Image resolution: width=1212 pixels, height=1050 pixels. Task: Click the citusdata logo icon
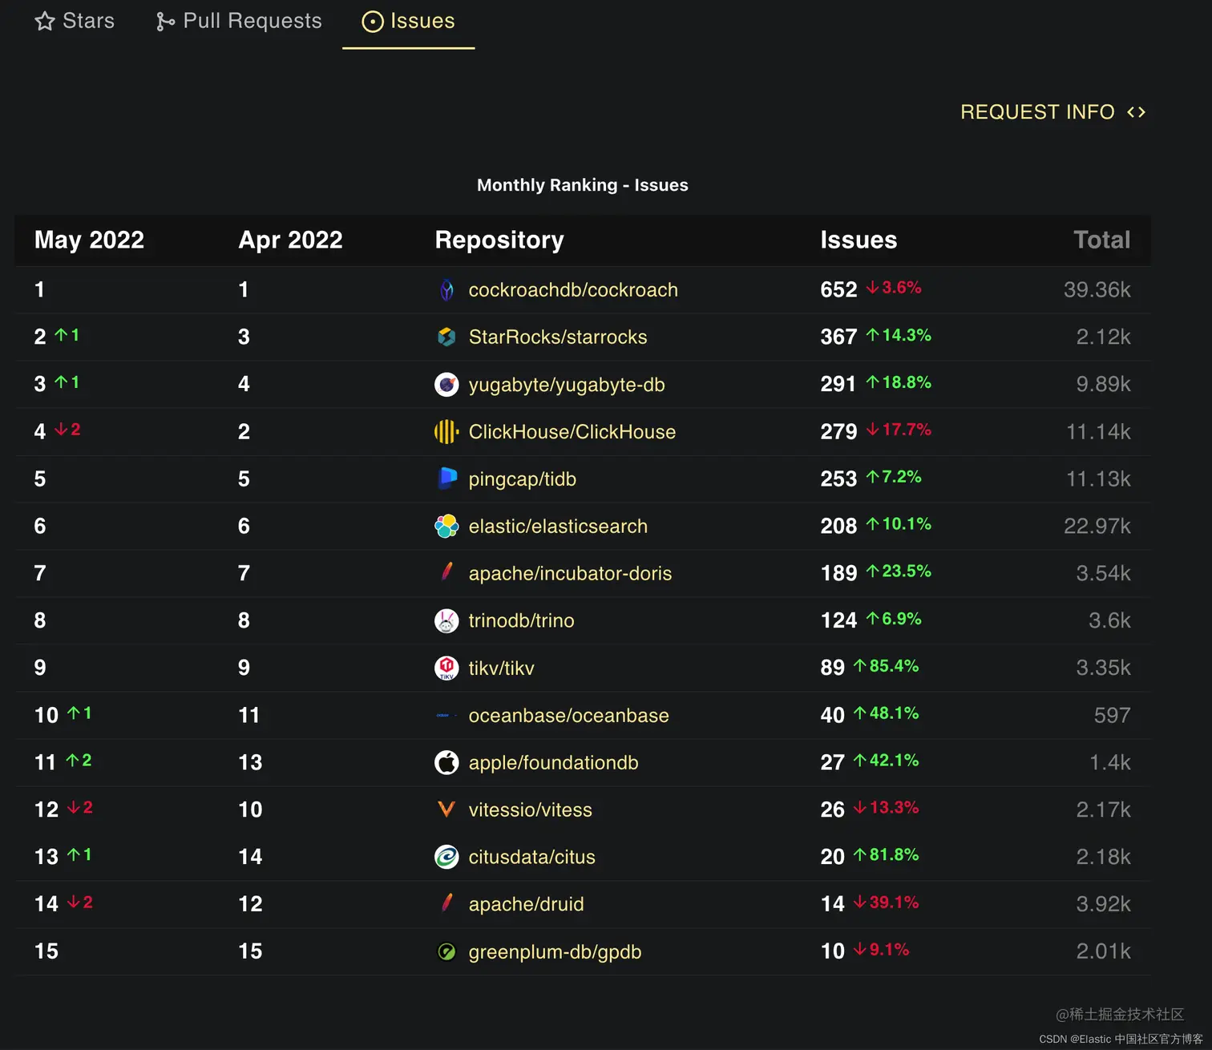[446, 857]
